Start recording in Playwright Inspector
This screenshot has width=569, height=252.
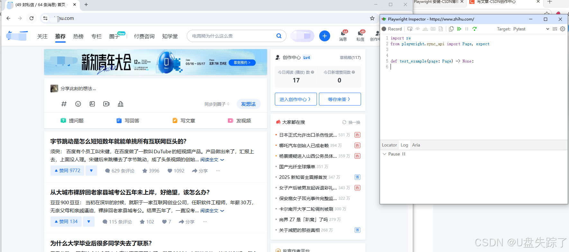coord(392,29)
